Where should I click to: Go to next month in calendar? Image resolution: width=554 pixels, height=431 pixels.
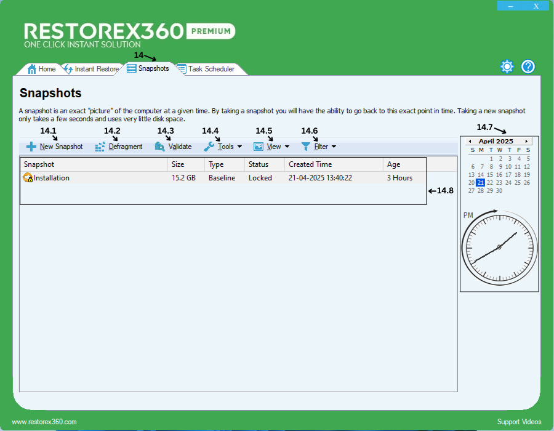526,142
